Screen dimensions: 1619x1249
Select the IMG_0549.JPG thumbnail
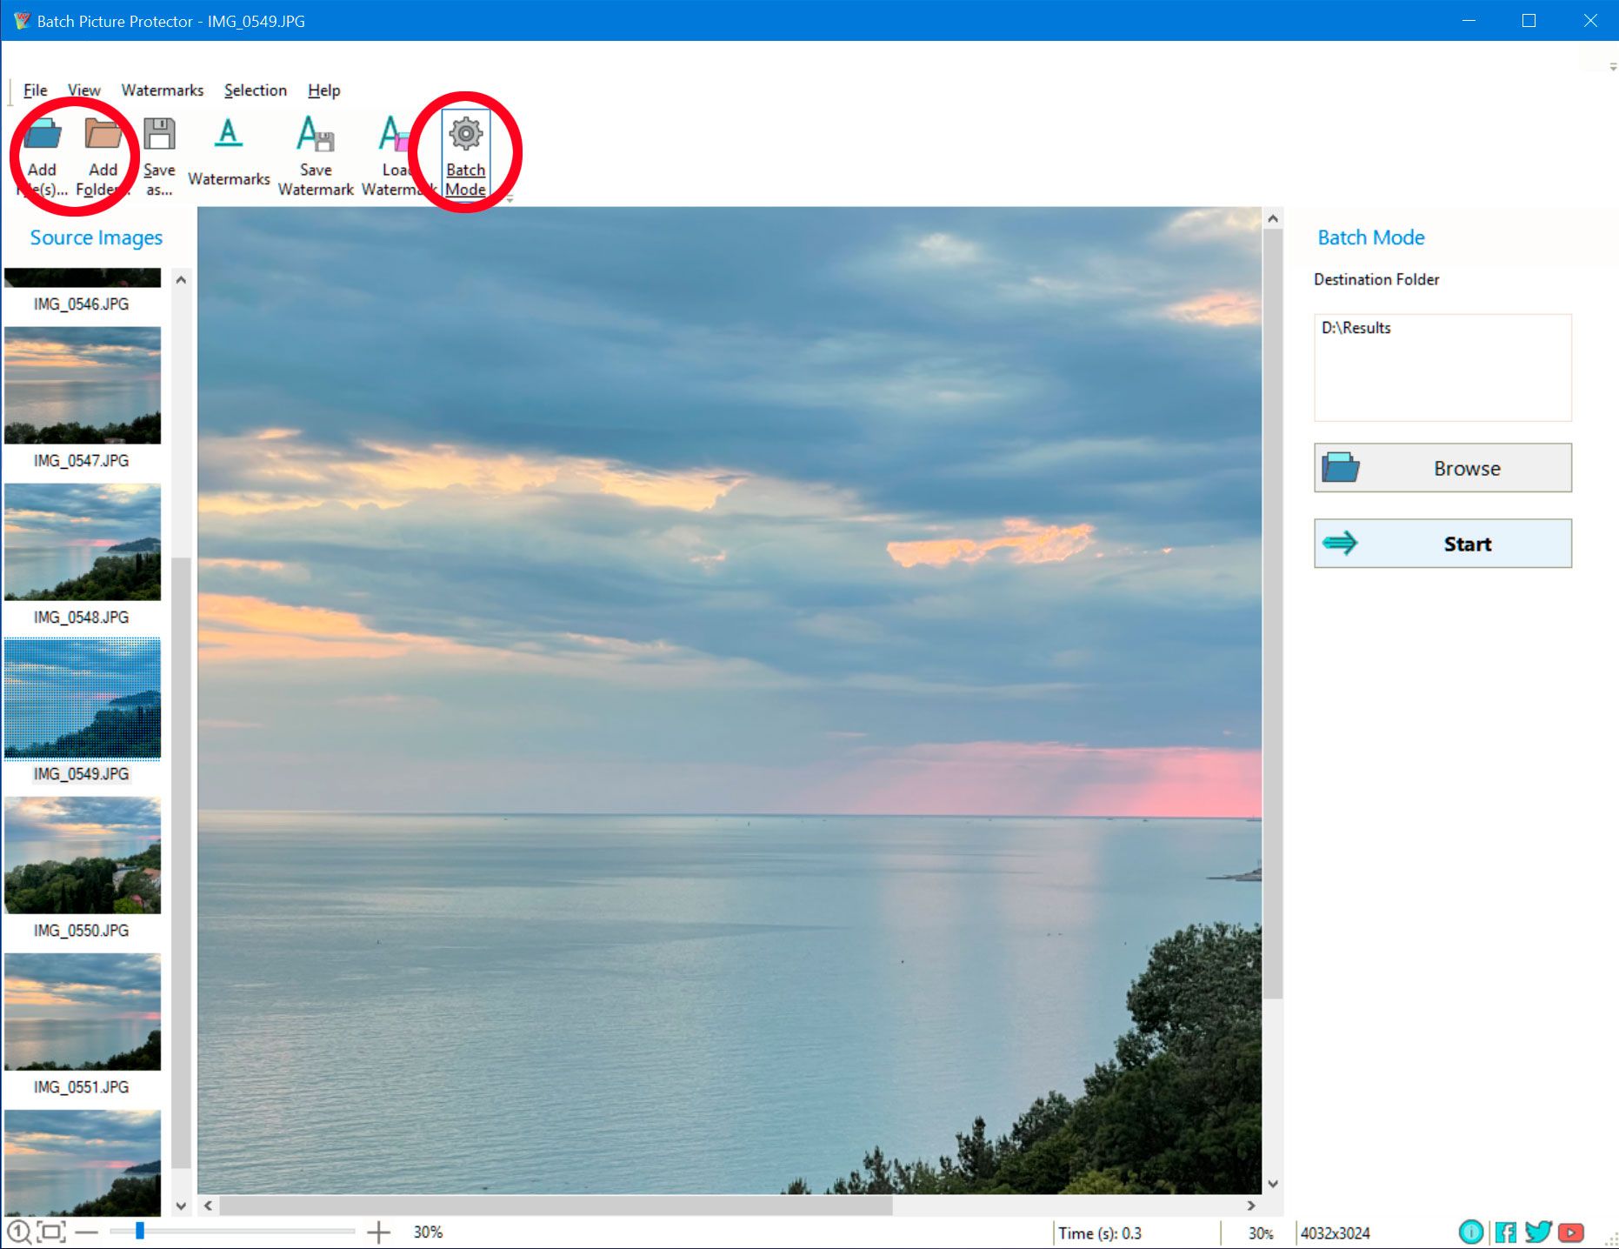pyautogui.click(x=83, y=698)
